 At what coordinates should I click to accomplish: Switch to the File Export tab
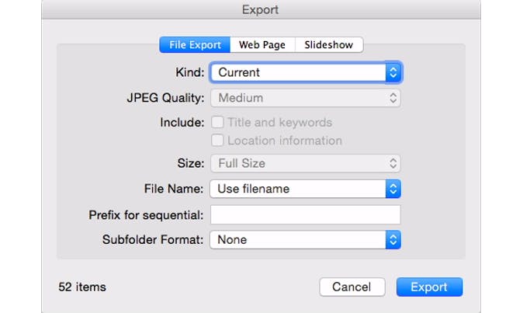(196, 45)
